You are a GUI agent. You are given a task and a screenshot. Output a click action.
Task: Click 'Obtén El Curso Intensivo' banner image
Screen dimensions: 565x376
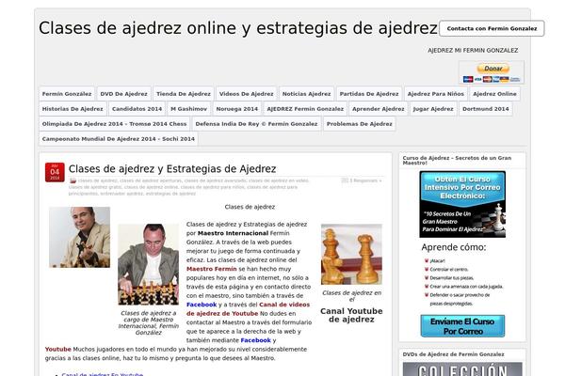pos(462,204)
